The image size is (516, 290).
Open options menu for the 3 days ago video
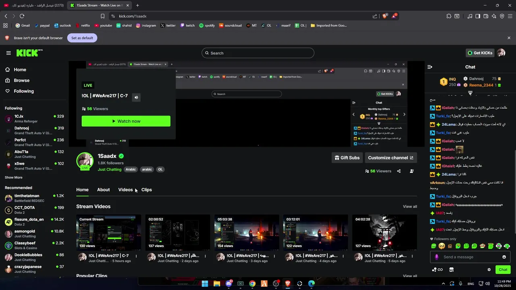274,256
